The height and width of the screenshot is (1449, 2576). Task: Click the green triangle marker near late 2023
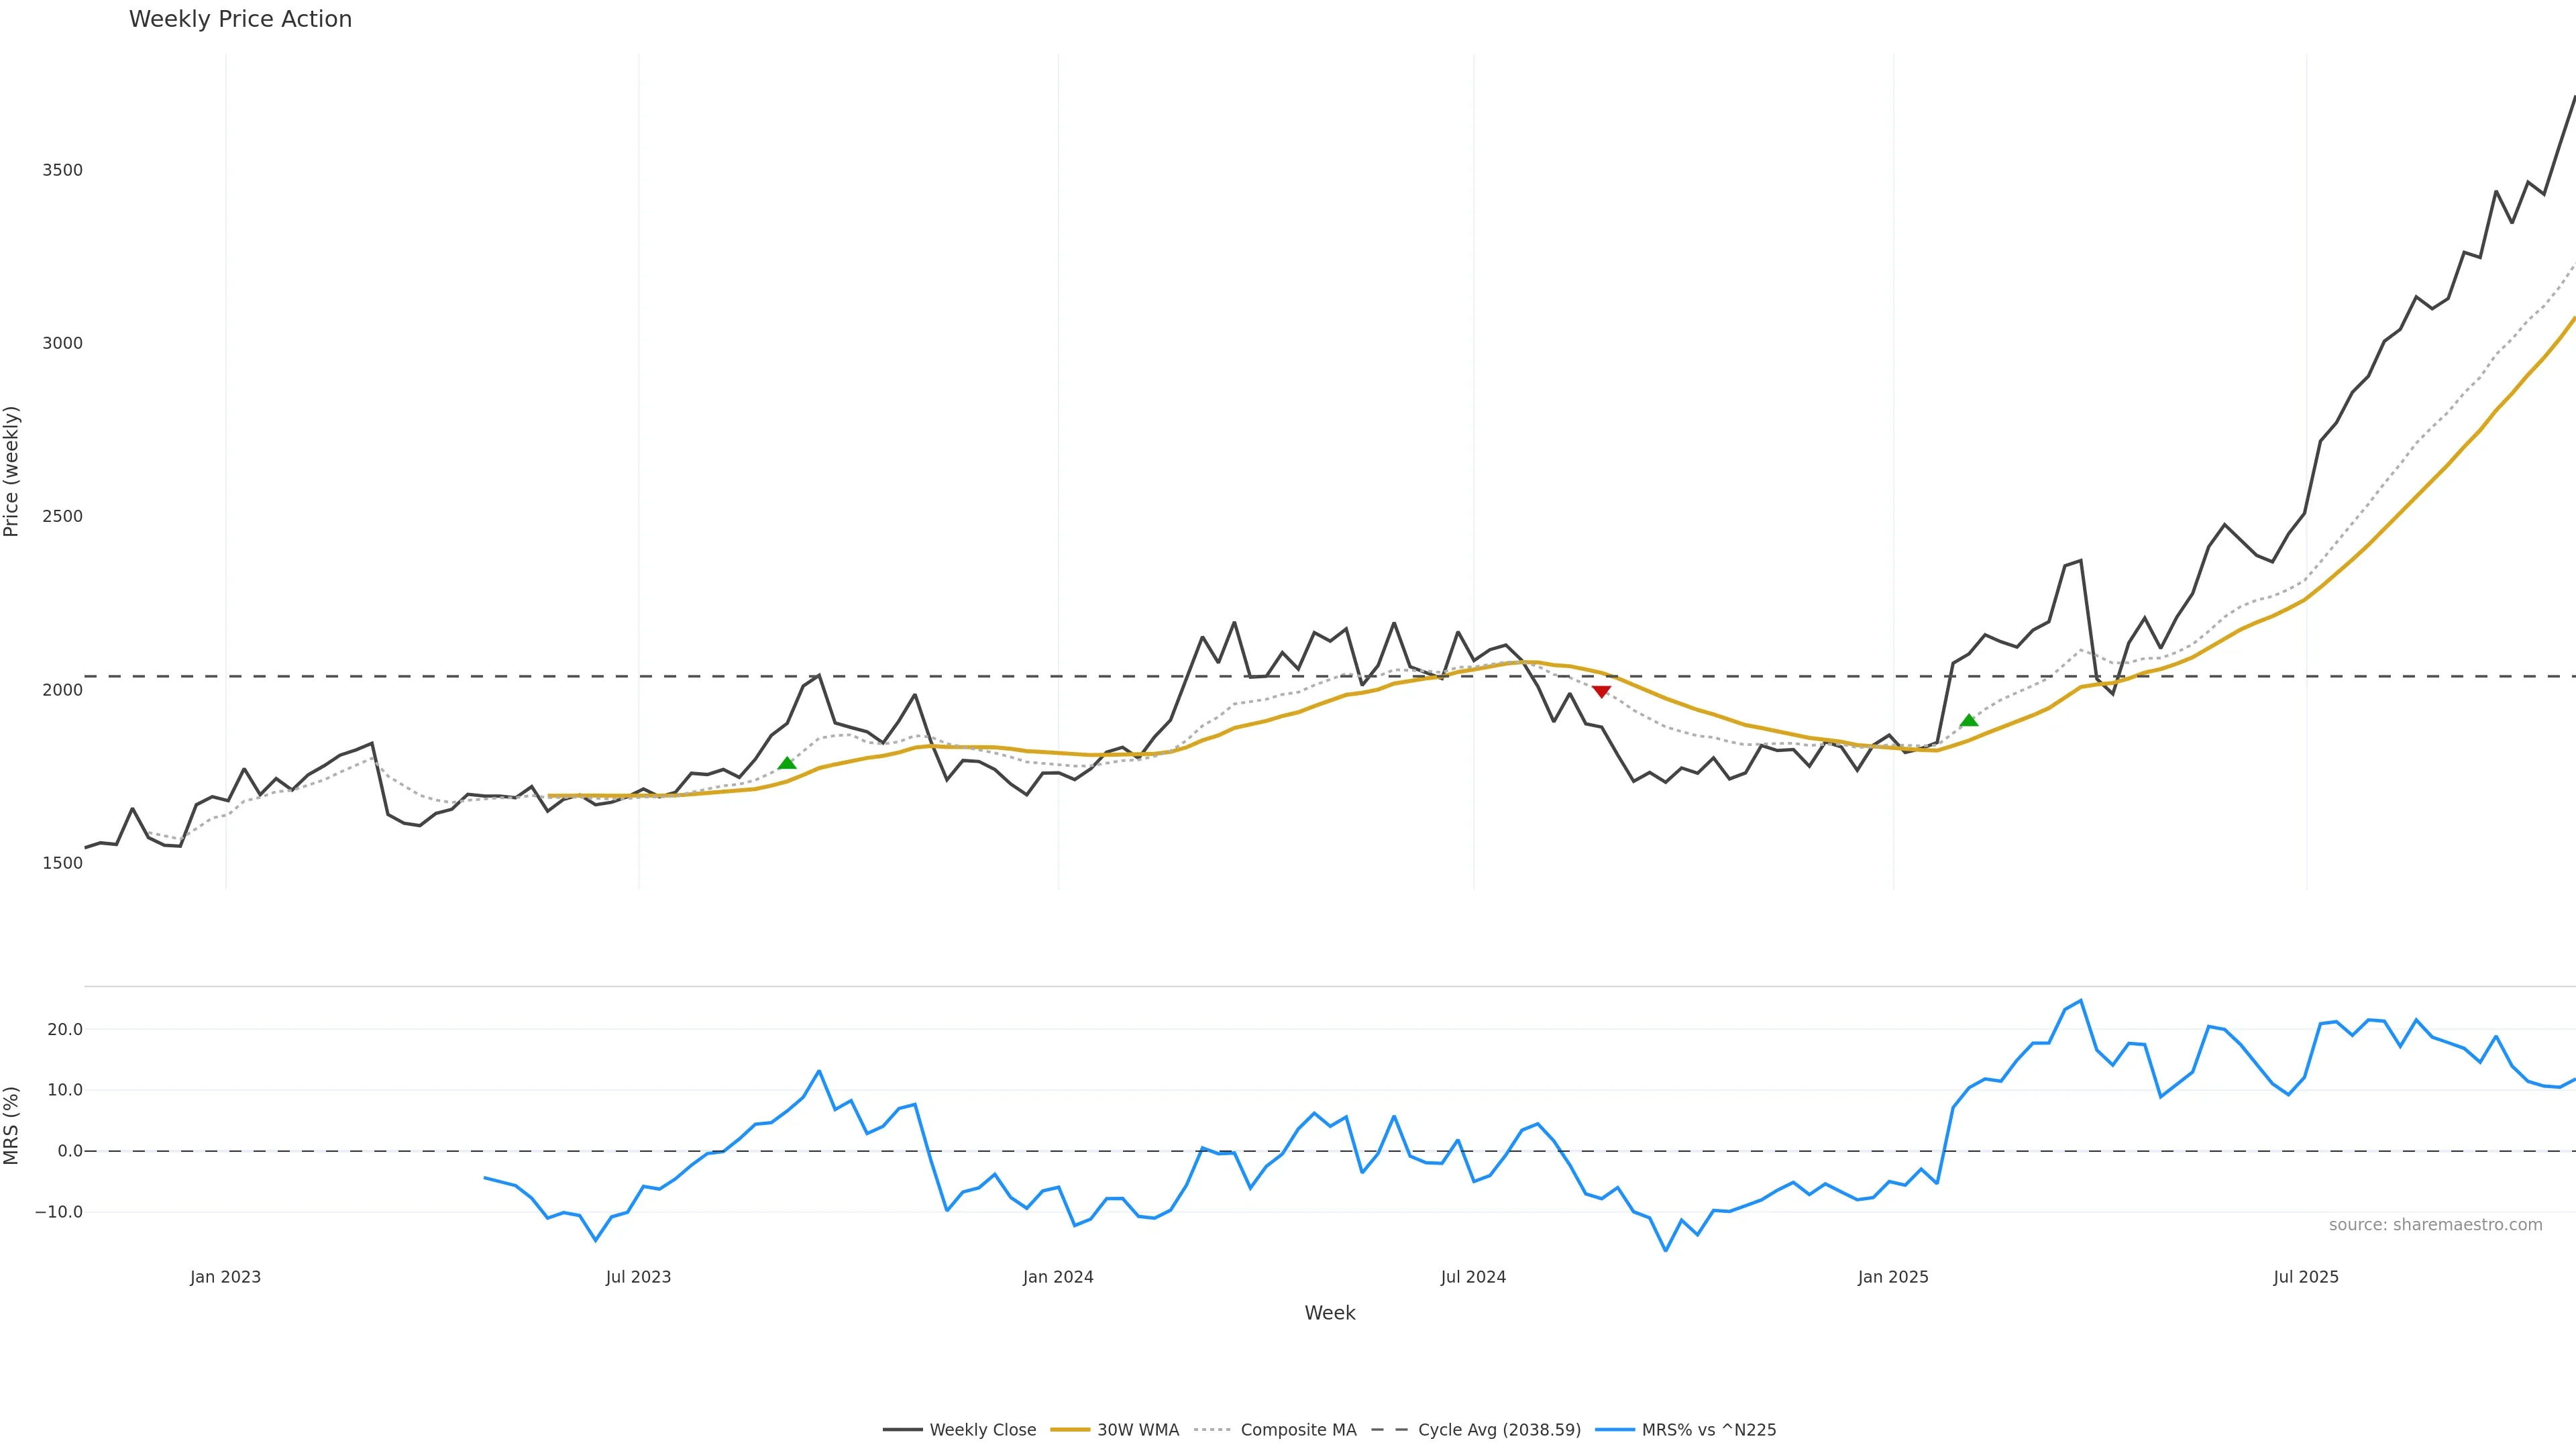coord(787,763)
